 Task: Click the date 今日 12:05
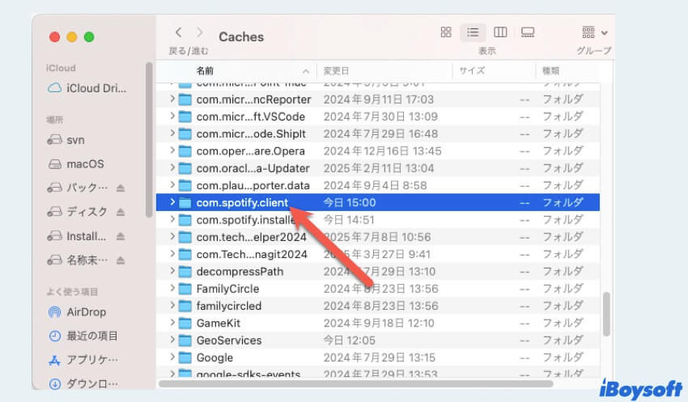click(350, 341)
